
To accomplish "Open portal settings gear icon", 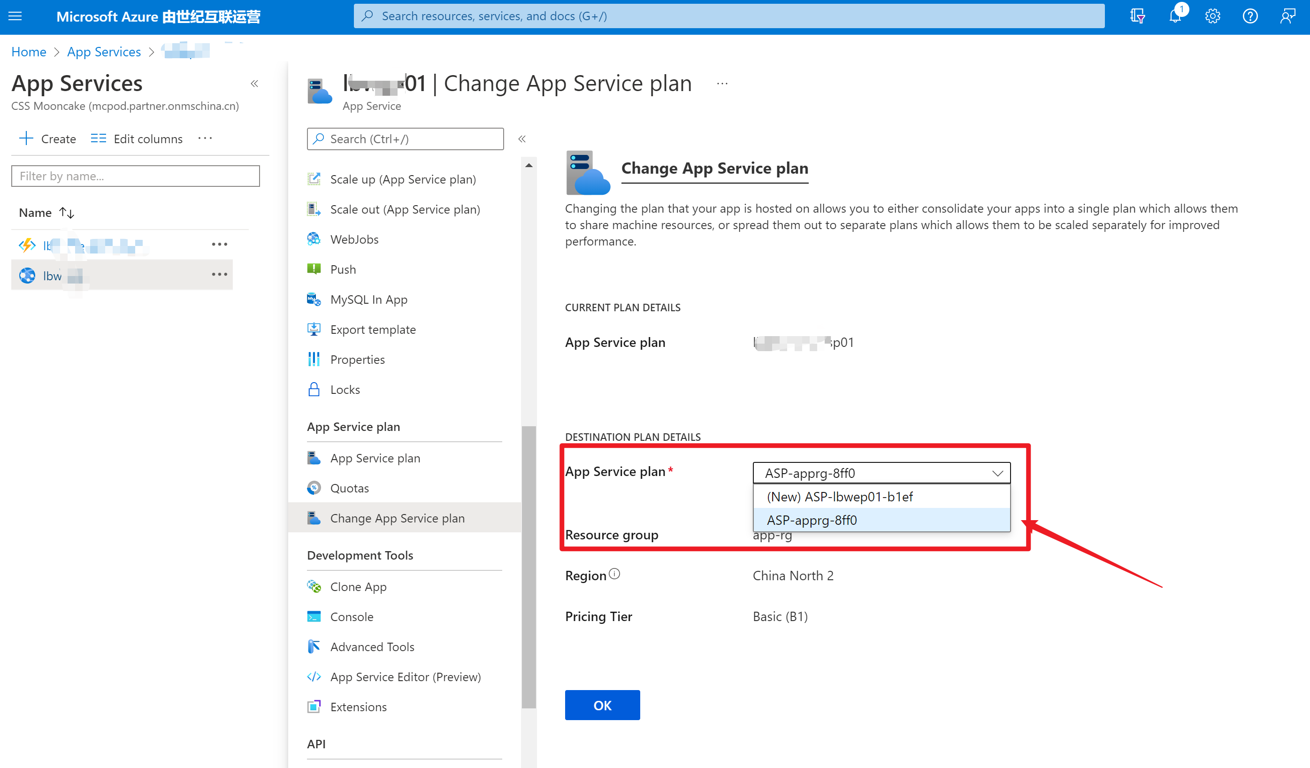I will pos(1212,16).
